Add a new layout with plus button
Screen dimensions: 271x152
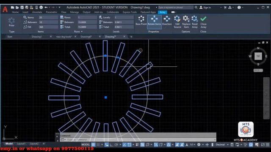pos(44,144)
